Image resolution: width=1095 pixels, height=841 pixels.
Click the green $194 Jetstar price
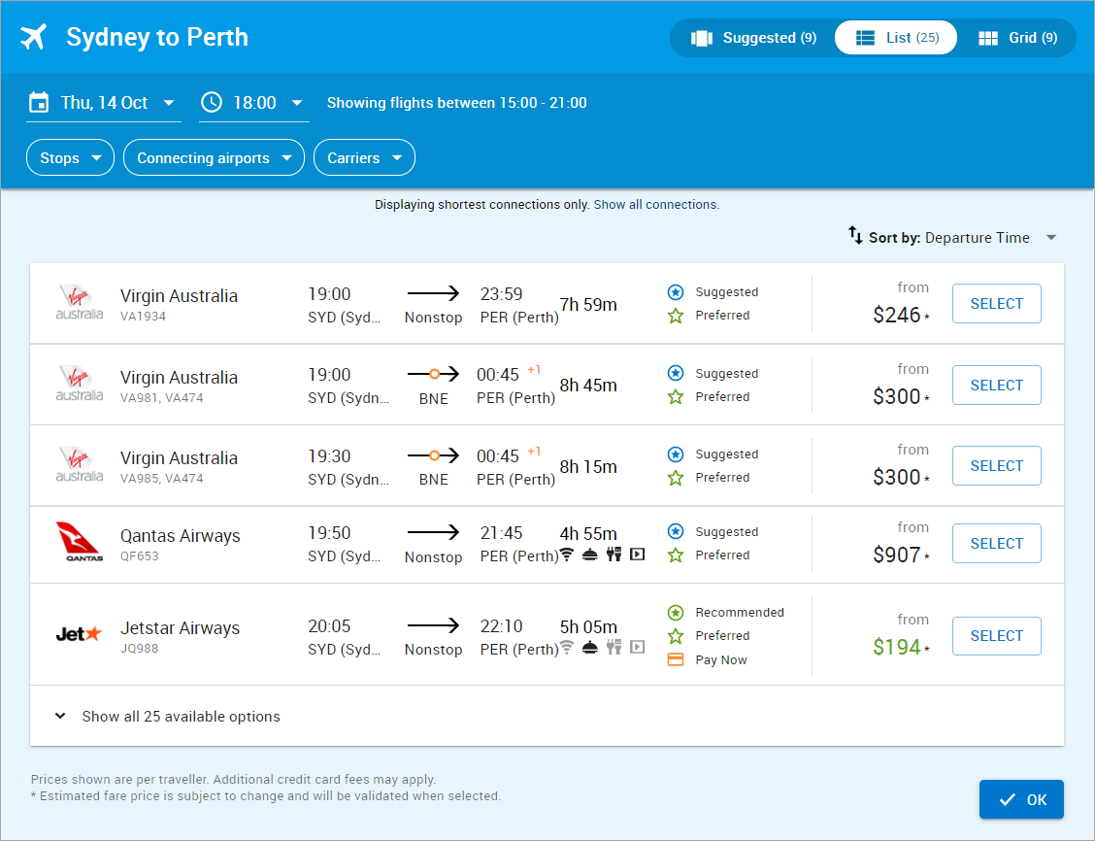click(x=897, y=647)
